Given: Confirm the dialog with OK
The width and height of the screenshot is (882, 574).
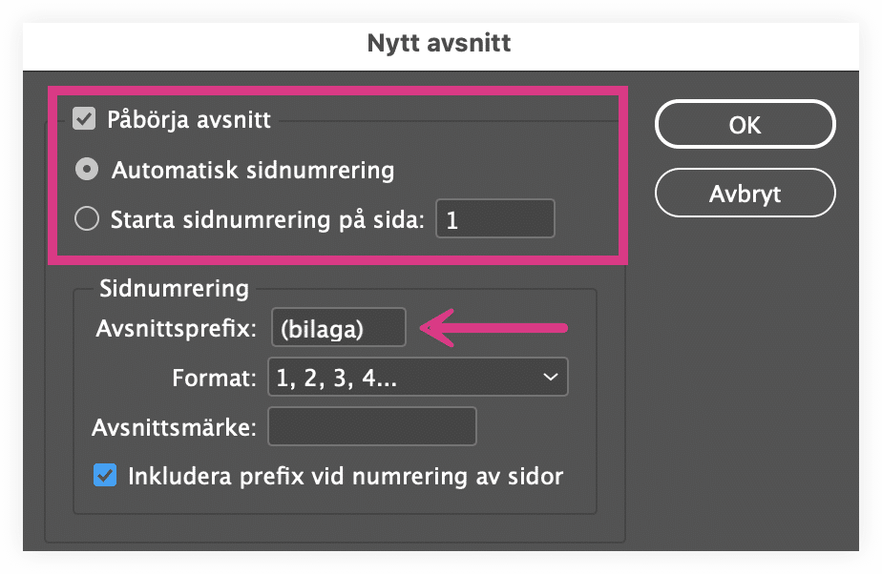Looking at the screenshot, I should tap(745, 124).
